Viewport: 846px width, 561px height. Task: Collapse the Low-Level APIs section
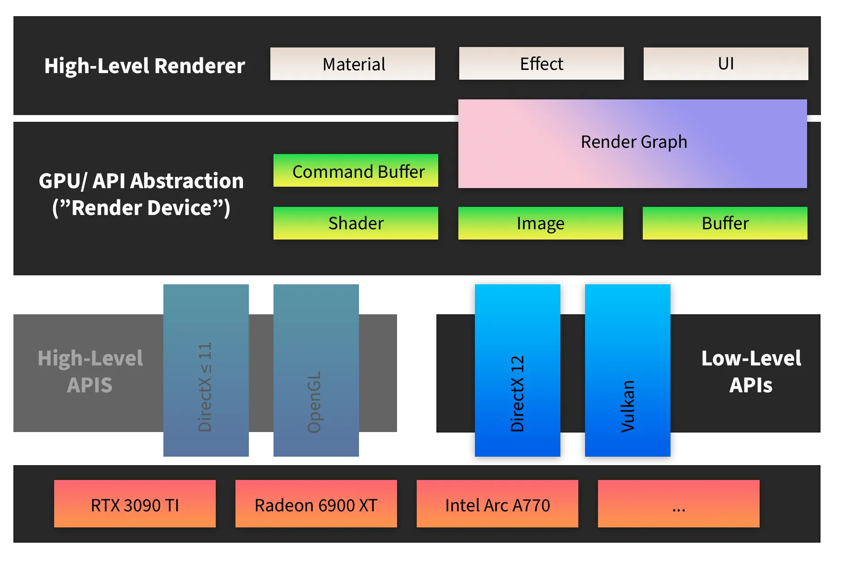coord(751,371)
